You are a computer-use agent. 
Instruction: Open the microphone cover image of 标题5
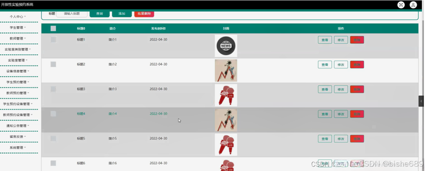226,145
